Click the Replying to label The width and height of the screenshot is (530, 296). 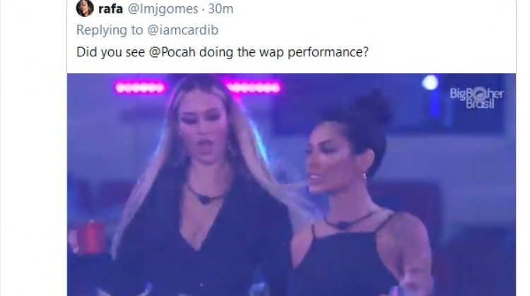pos(110,30)
